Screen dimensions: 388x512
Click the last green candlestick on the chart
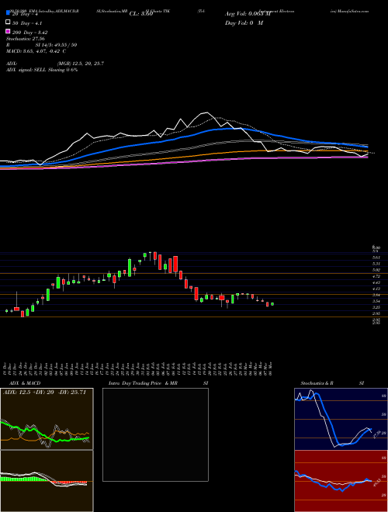272,304
